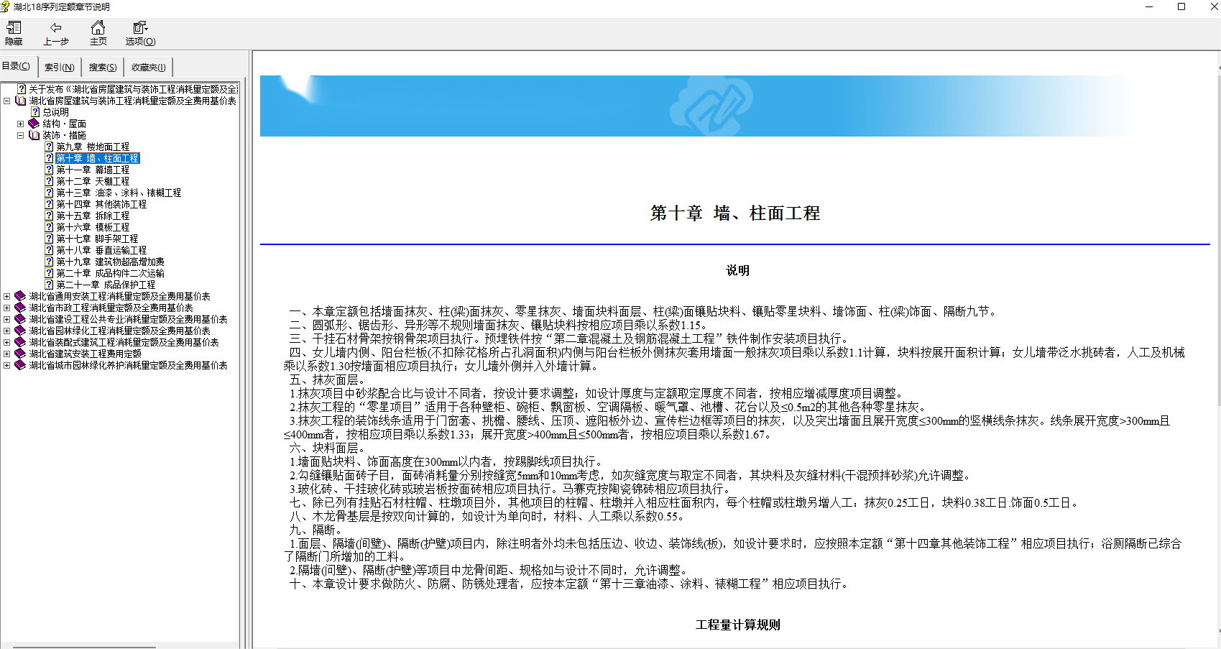Open 第十二章 天棚工程 topic
Image resolution: width=1221 pixels, height=649 pixels.
pyautogui.click(x=93, y=181)
